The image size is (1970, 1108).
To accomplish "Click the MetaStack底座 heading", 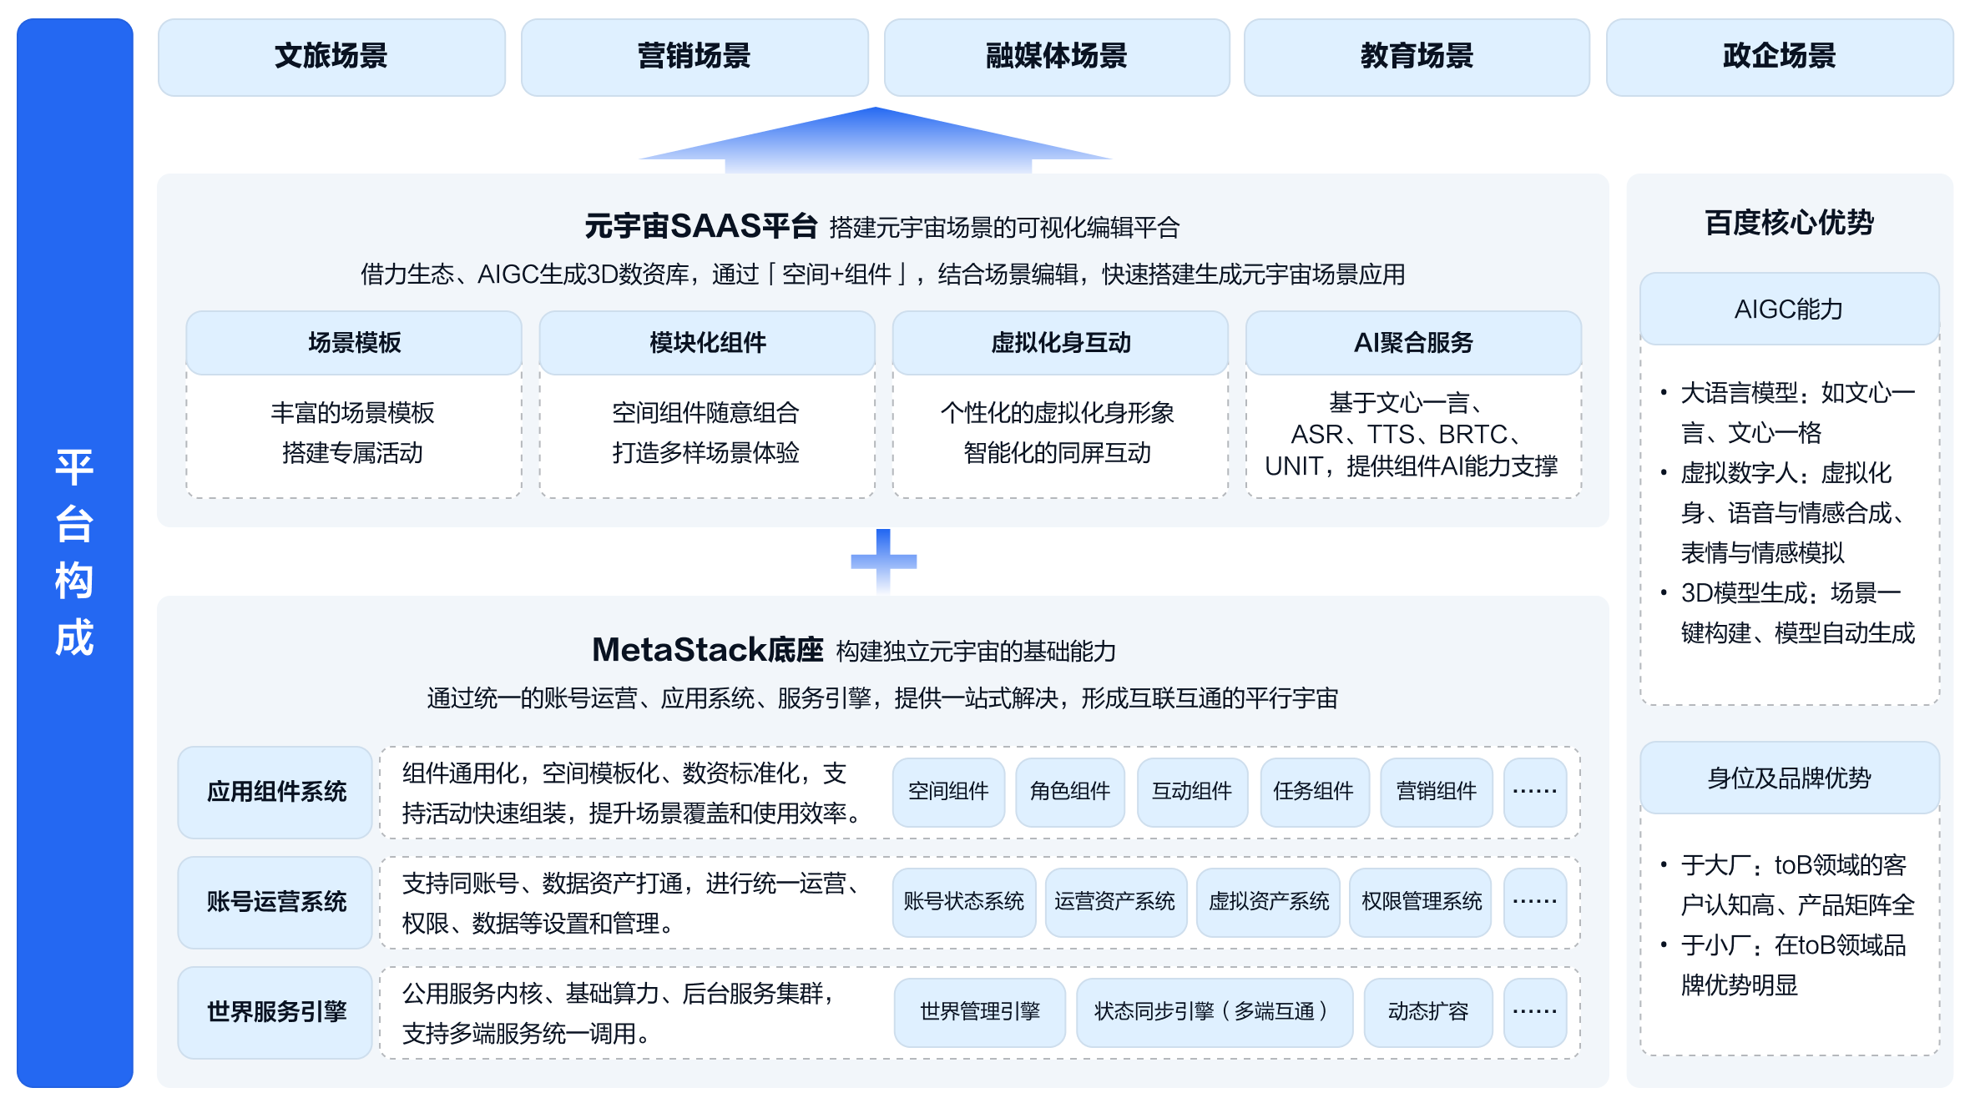I will coord(708,650).
